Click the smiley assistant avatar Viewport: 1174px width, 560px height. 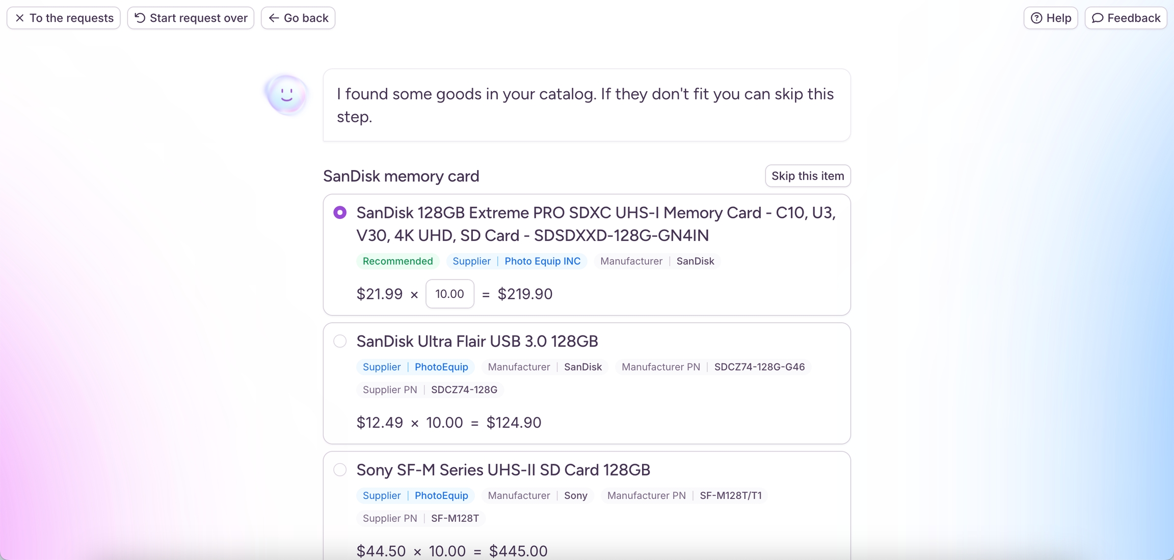[286, 95]
